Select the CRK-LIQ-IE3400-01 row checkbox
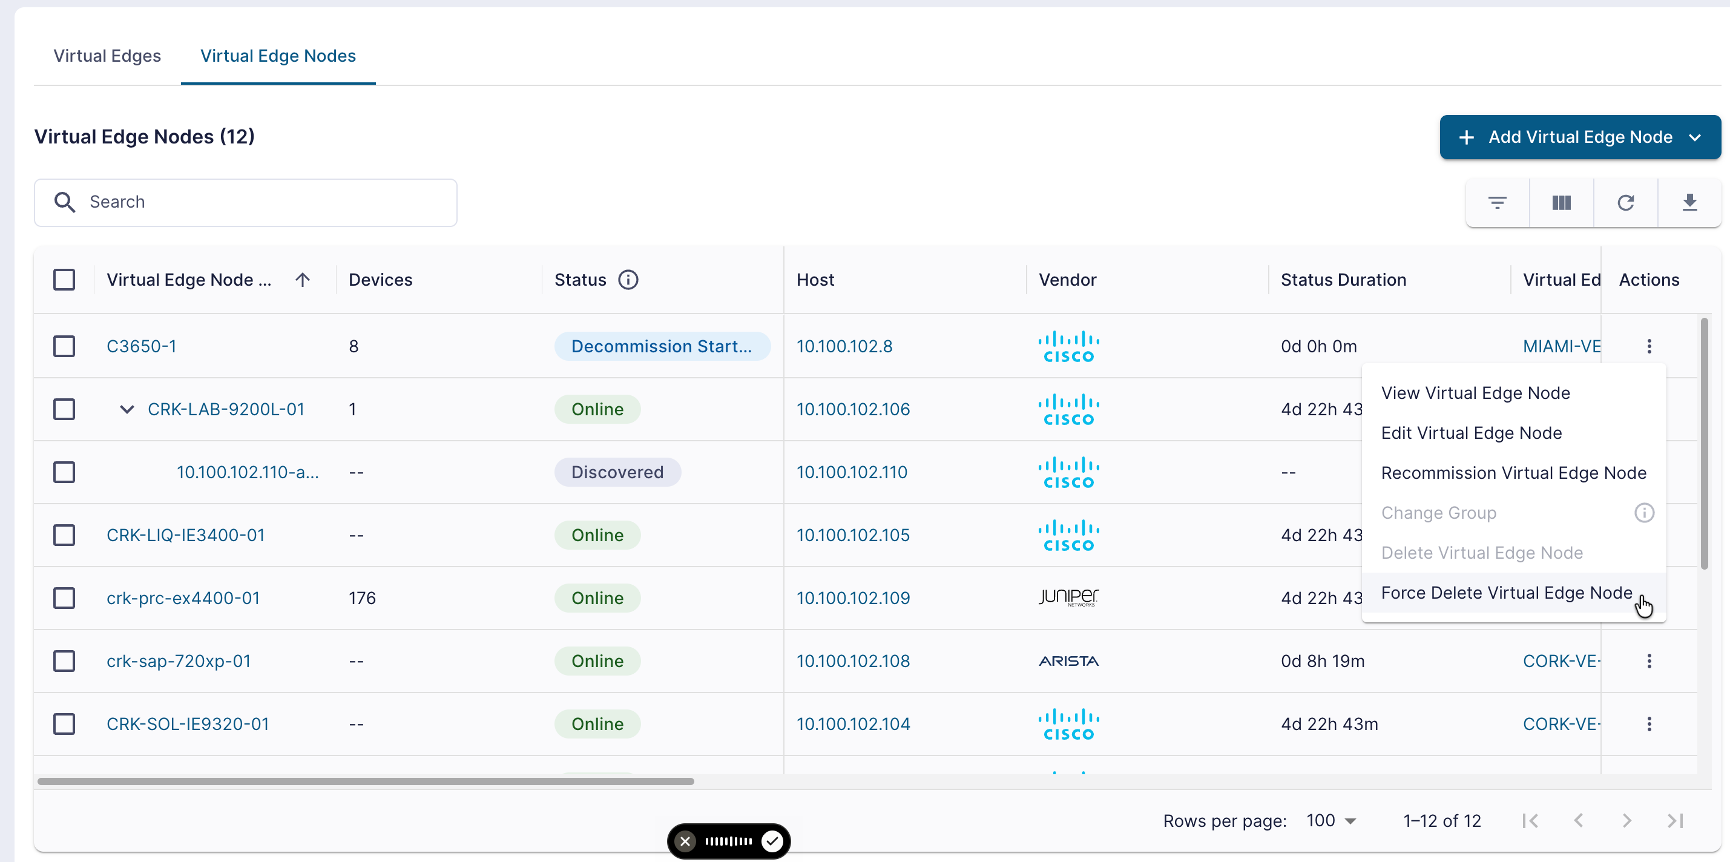 pyautogui.click(x=64, y=535)
